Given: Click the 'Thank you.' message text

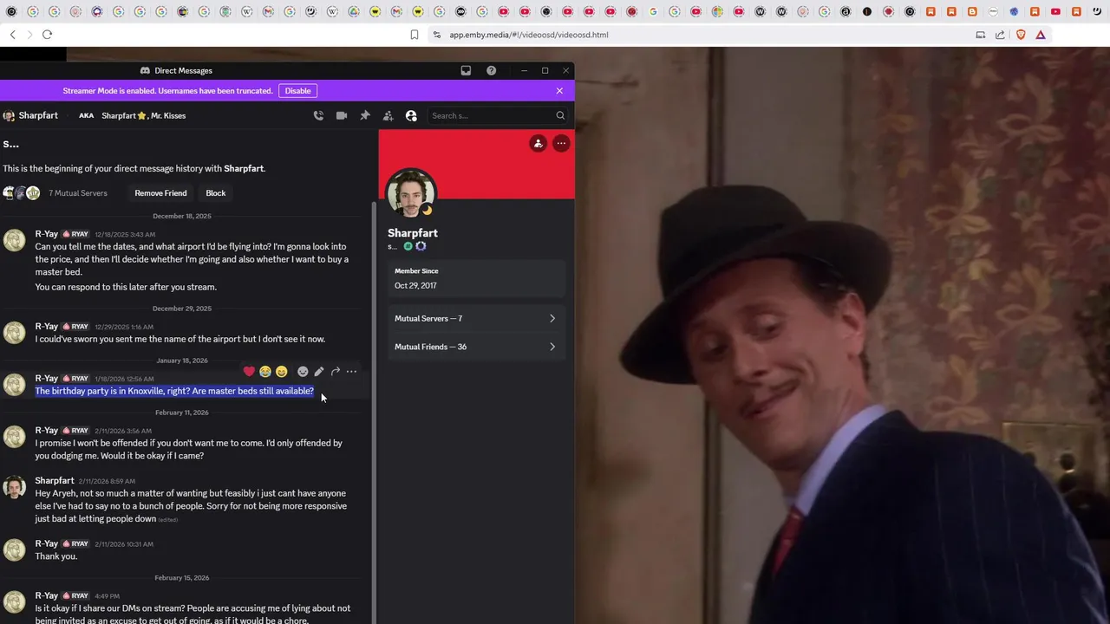Looking at the screenshot, I should 56,556.
